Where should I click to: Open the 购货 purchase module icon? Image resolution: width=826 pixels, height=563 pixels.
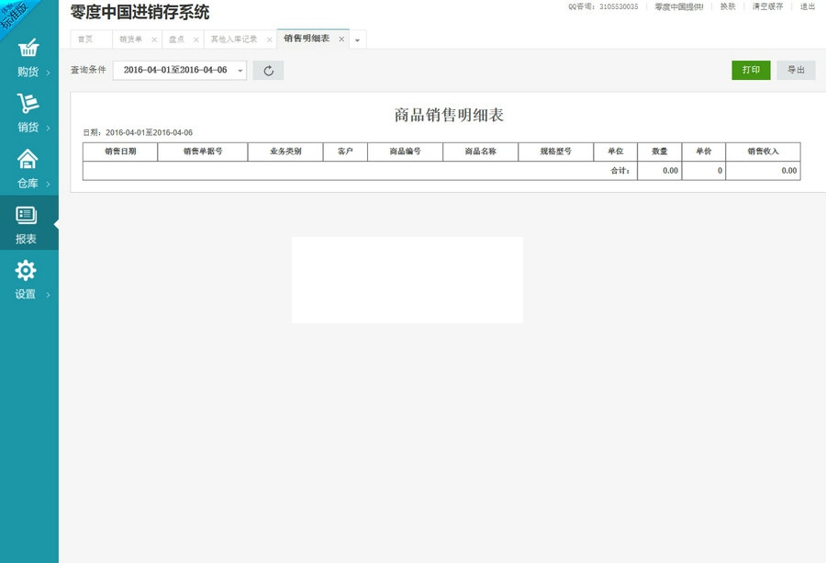pos(28,48)
